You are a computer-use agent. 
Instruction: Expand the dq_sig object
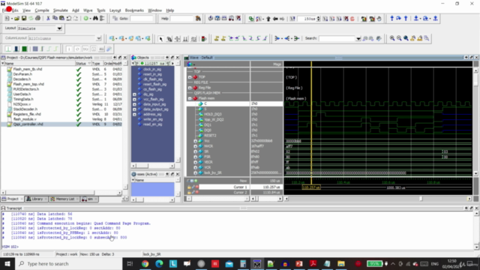click(x=134, y=94)
